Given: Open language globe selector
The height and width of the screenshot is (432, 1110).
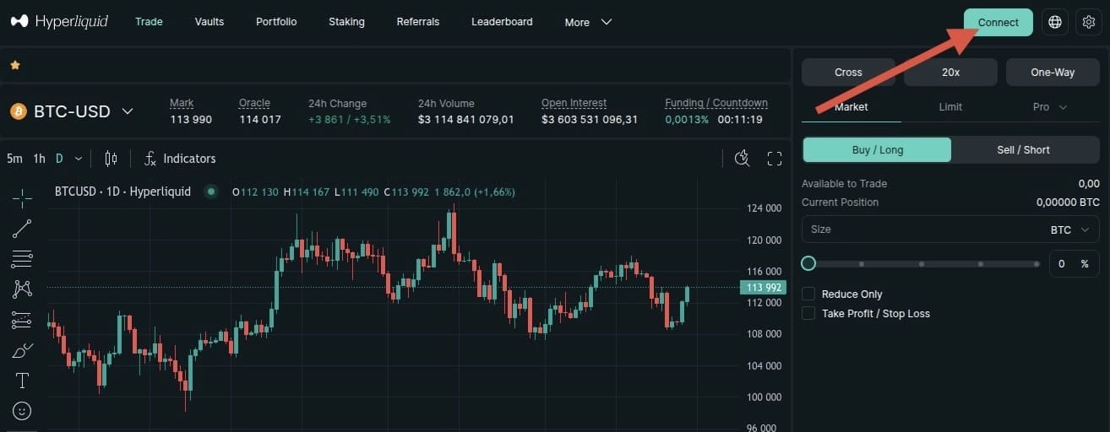Looking at the screenshot, I should (1055, 22).
